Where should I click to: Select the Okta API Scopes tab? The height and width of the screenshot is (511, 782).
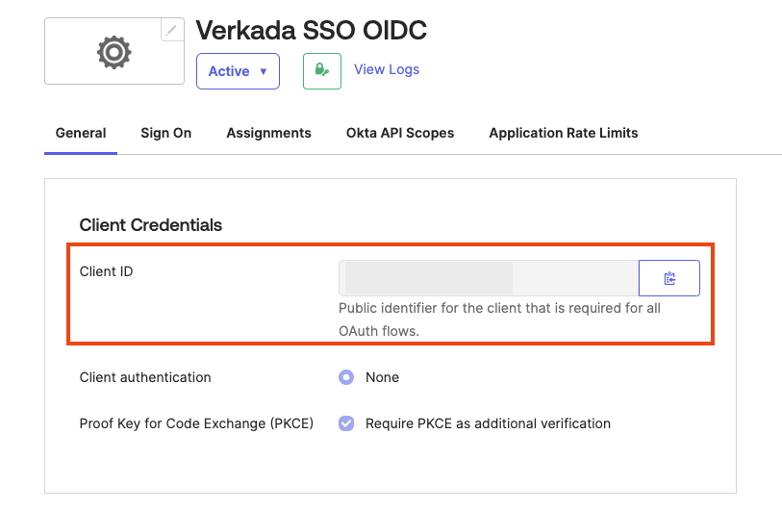(400, 133)
